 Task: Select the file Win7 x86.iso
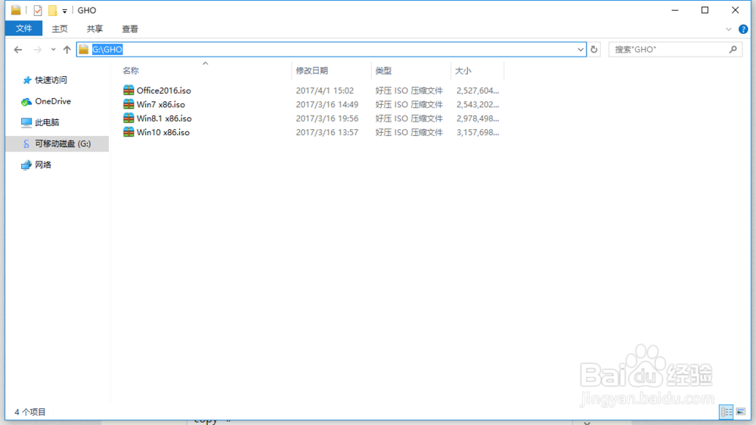coord(160,104)
